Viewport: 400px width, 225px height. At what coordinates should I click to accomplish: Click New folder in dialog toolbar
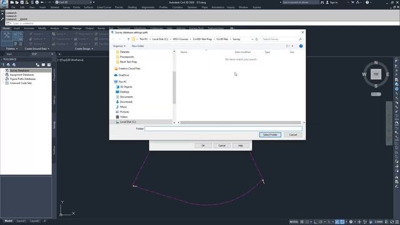(137, 46)
